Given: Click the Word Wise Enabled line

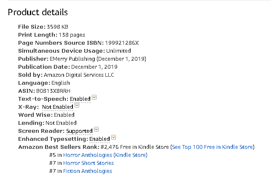Looking at the screenshot, I should click(x=46, y=115).
